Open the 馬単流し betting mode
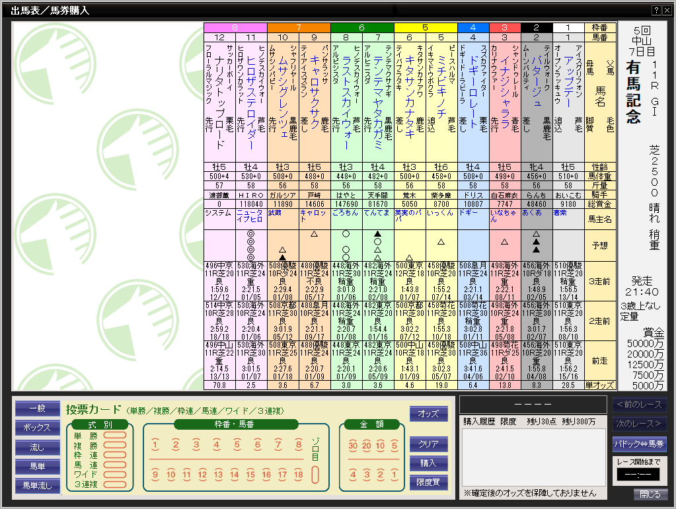The width and height of the screenshot is (676, 509). point(37,486)
